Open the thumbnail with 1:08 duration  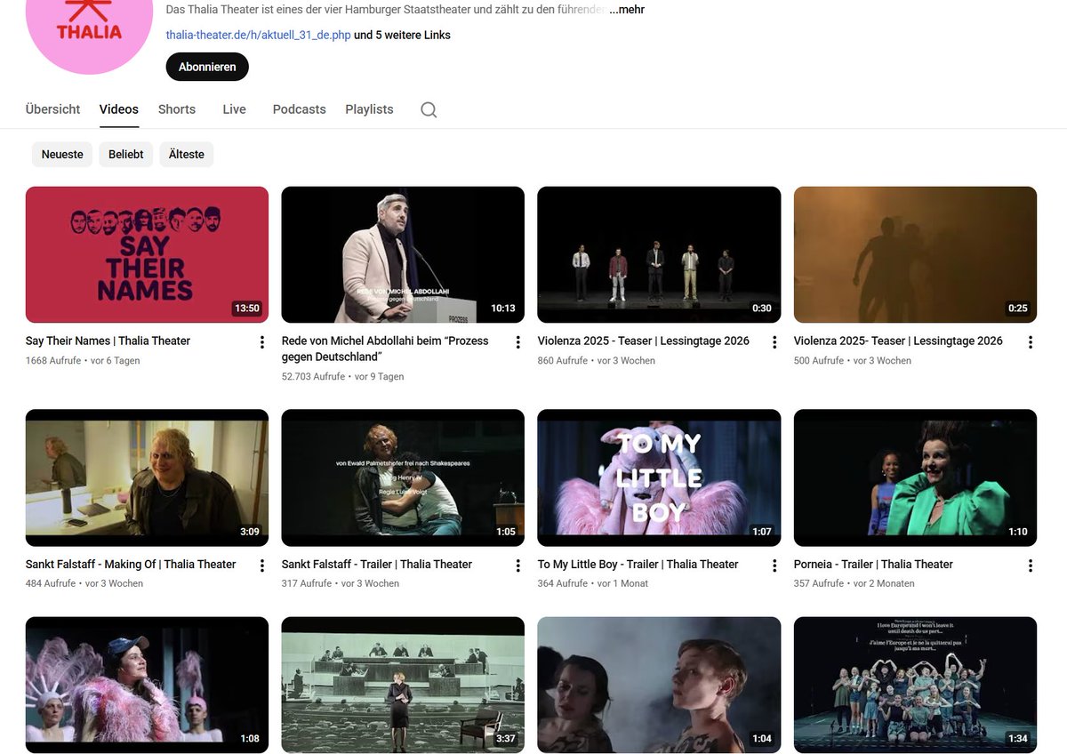click(x=147, y=685)
